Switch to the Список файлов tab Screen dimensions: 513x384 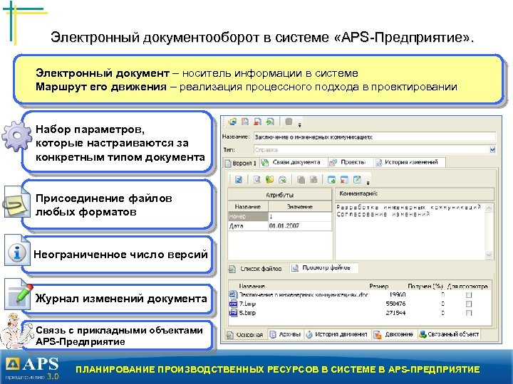coord(255,269)
